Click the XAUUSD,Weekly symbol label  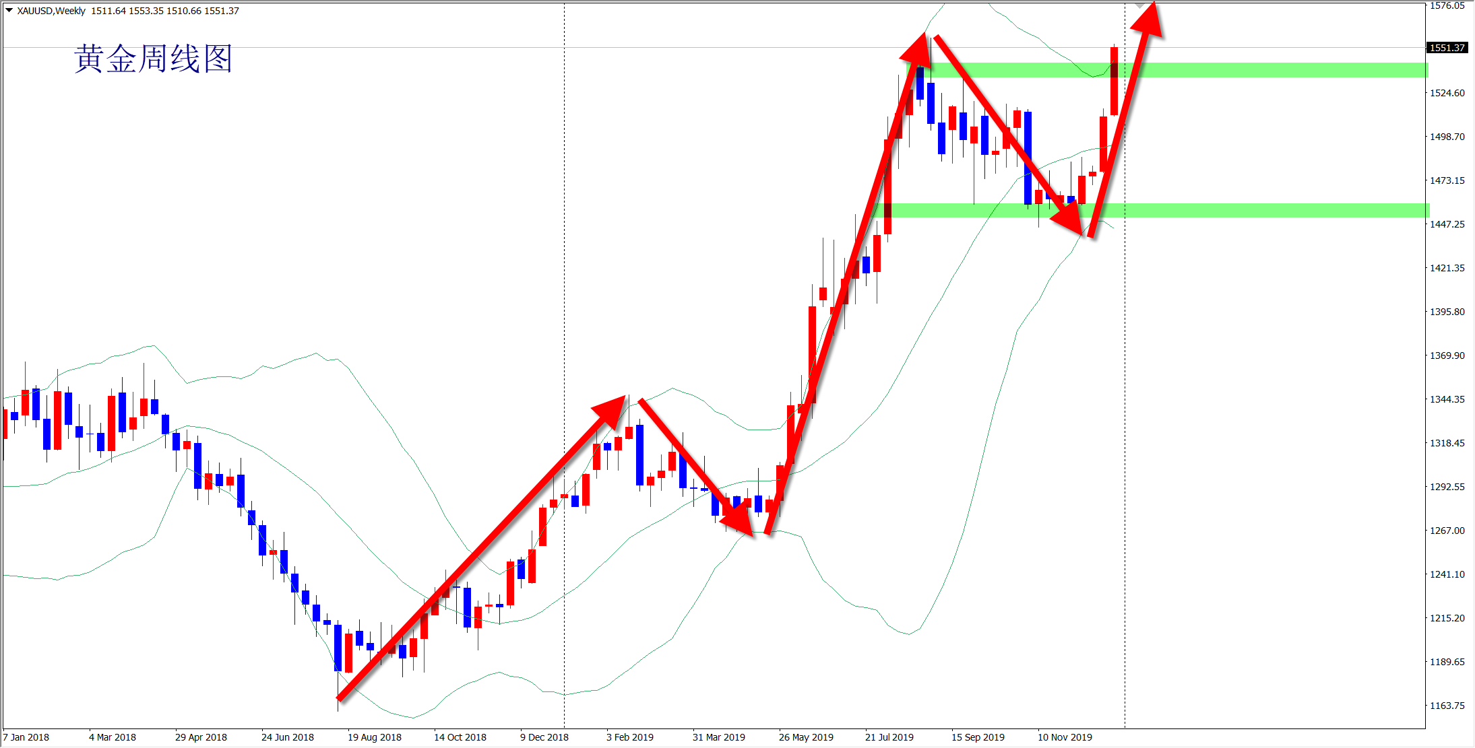(x=51, y=11)
